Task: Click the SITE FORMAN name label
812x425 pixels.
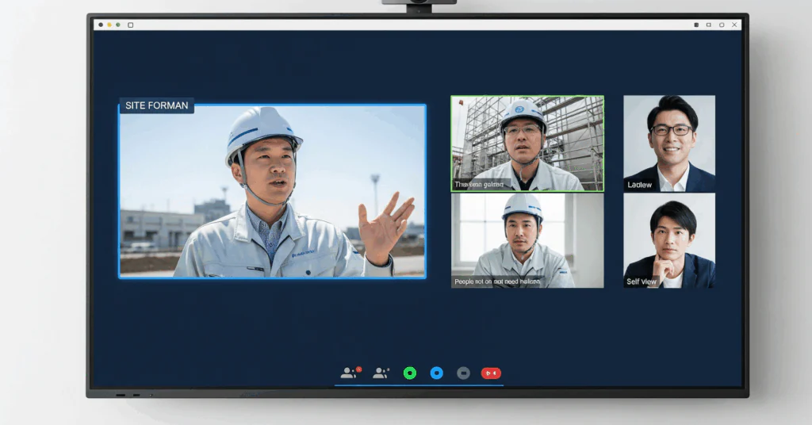Action: [x=156, y=105]
